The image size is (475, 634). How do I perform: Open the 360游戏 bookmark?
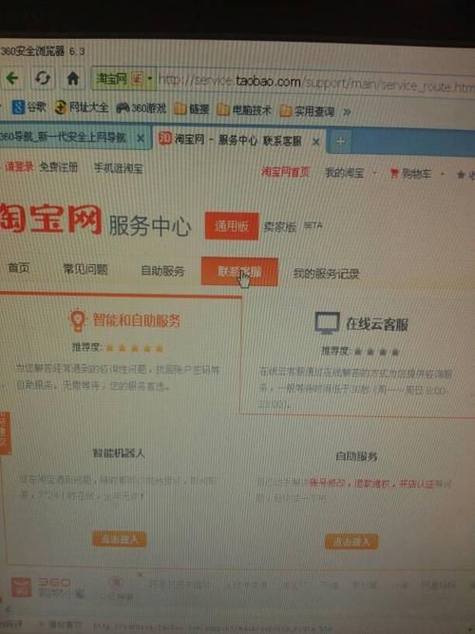pos(141,108)
